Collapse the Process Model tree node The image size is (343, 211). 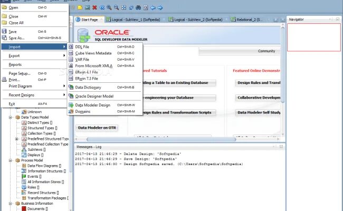(10, 160)
